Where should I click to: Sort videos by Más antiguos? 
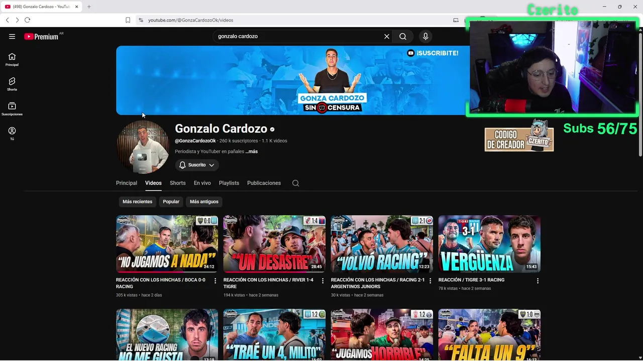click(204, 202)
